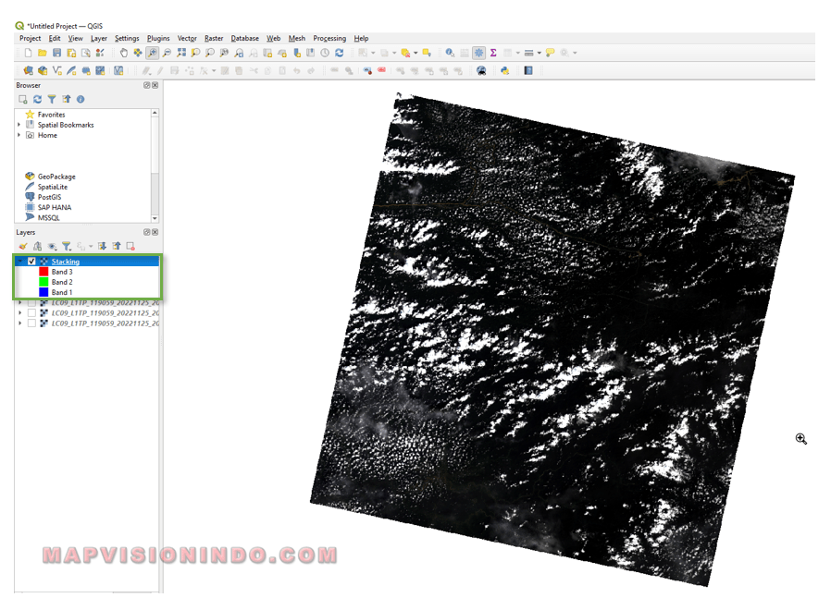Remove selected layer from Layers panel
The image size is (831, 610).
130,246
